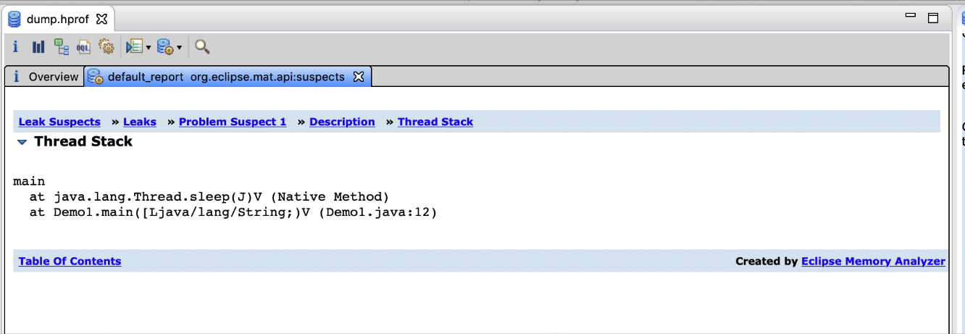This screenshot has width=965, height=334.
Task: Click the Leak Suspects breadcrumb link
Action: [59, 122]
